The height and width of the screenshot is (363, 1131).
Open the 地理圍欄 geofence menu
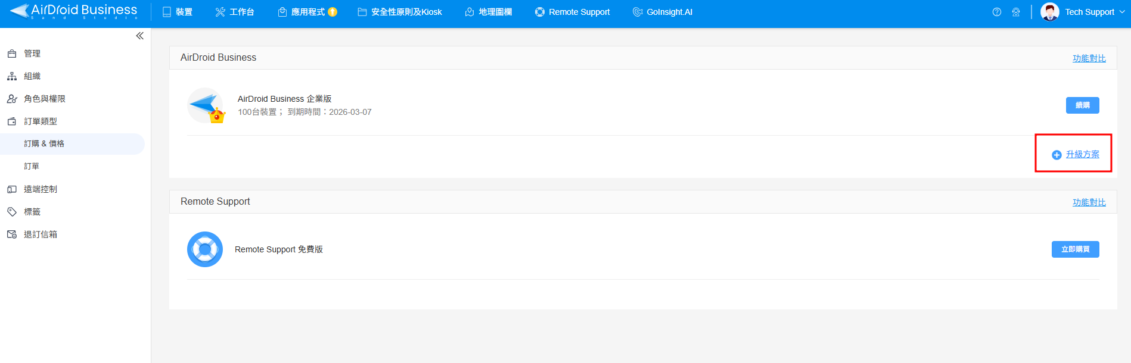[x=489, y=12]
